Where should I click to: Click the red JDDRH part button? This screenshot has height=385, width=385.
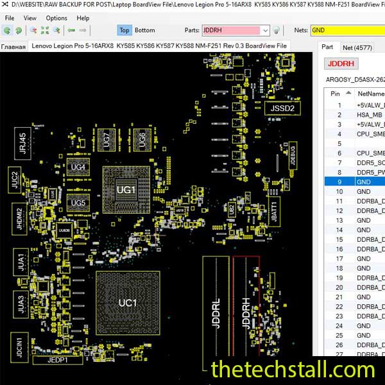pos(341,64)
